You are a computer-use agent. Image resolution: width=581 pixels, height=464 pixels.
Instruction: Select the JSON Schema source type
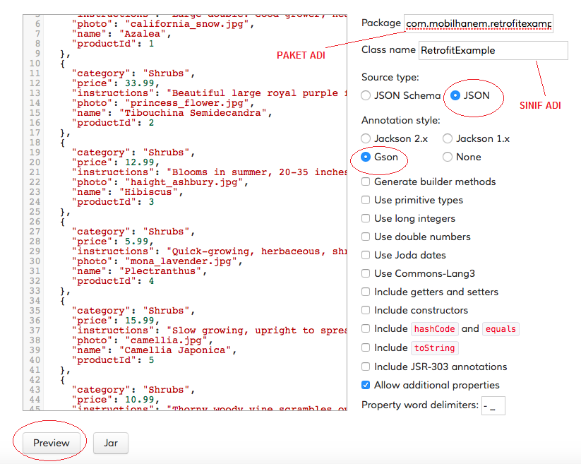[x=366, y=95]
